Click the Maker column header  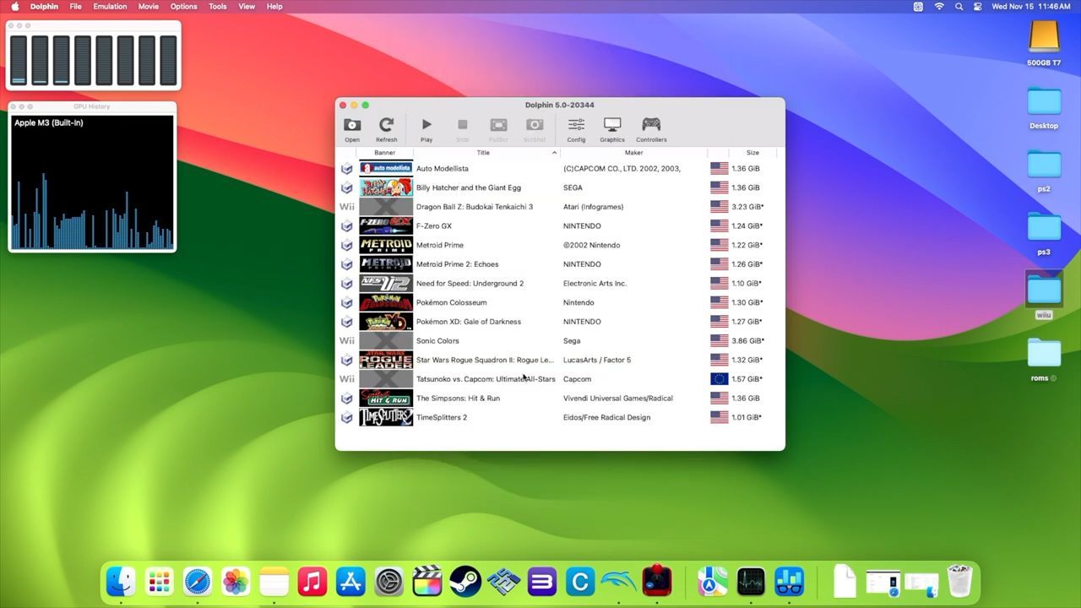coord(633,153)
